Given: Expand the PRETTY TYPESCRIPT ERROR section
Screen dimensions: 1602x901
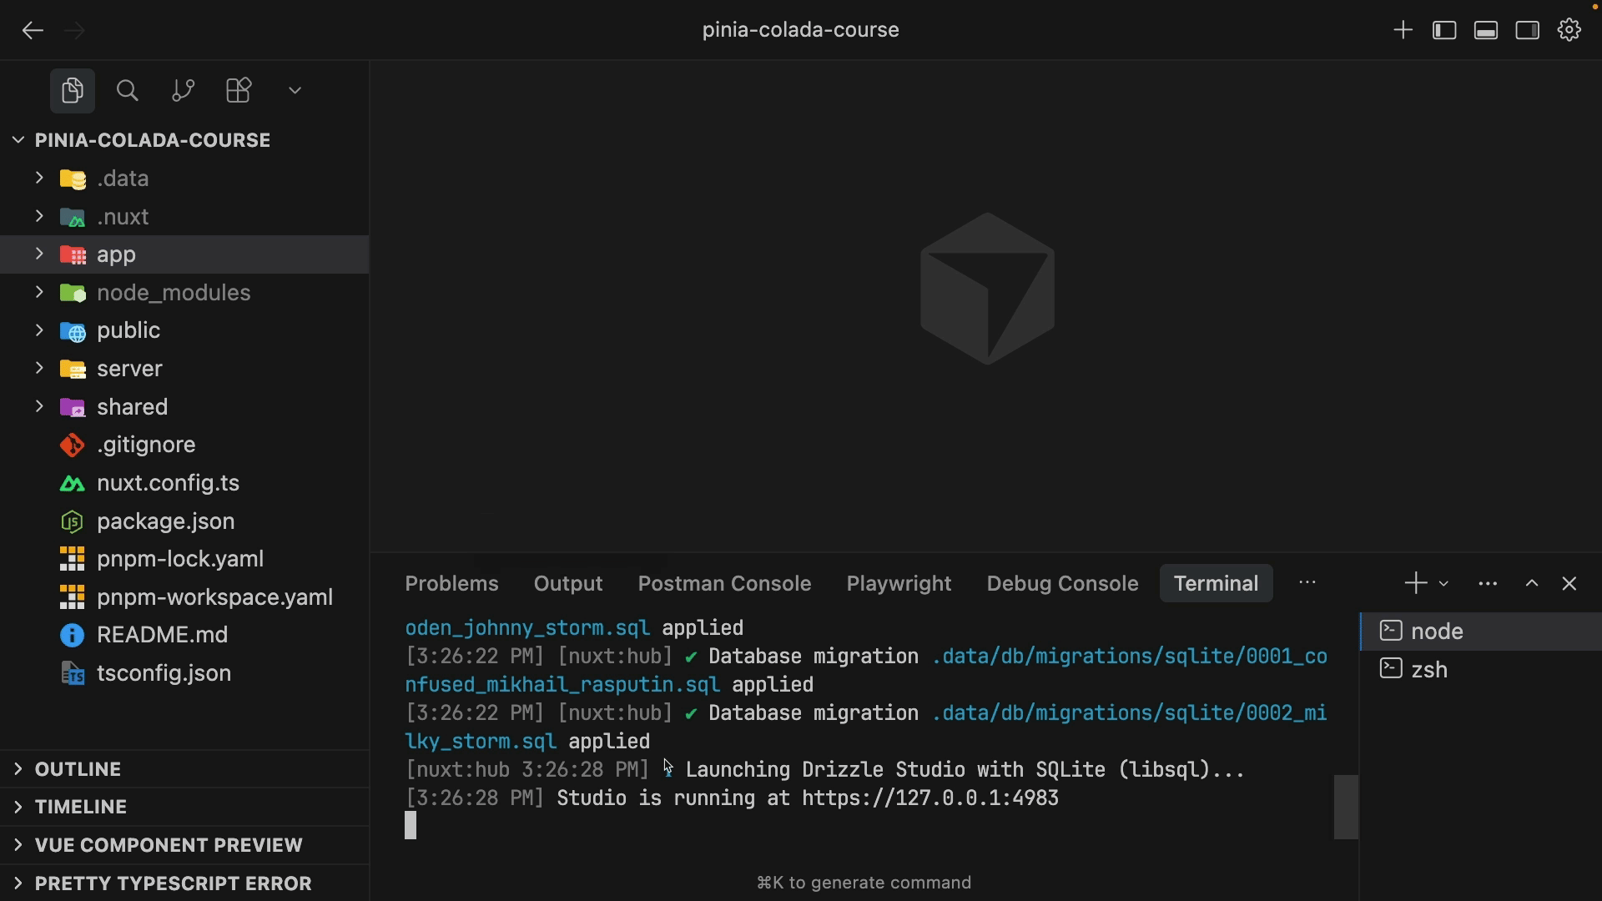Looking at the screenshot, I should 184,883.
